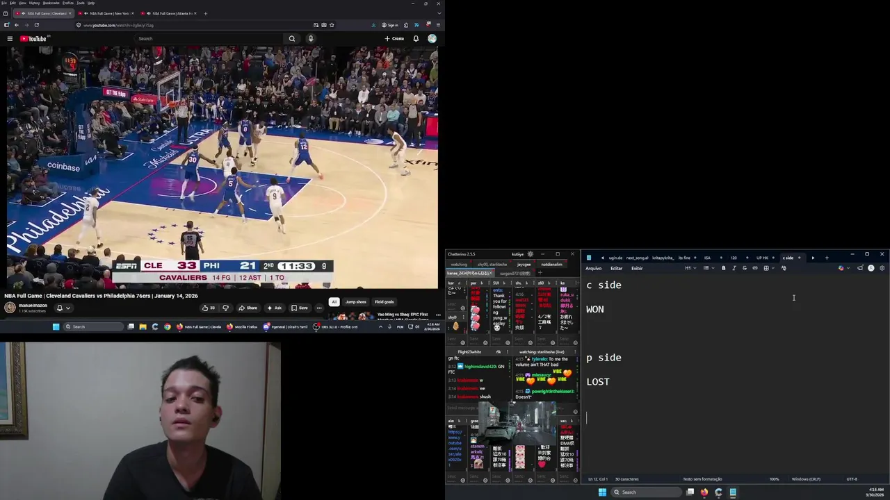
Task: Click the Windows taskbar Search box
Action: click(x=647, y=492)
